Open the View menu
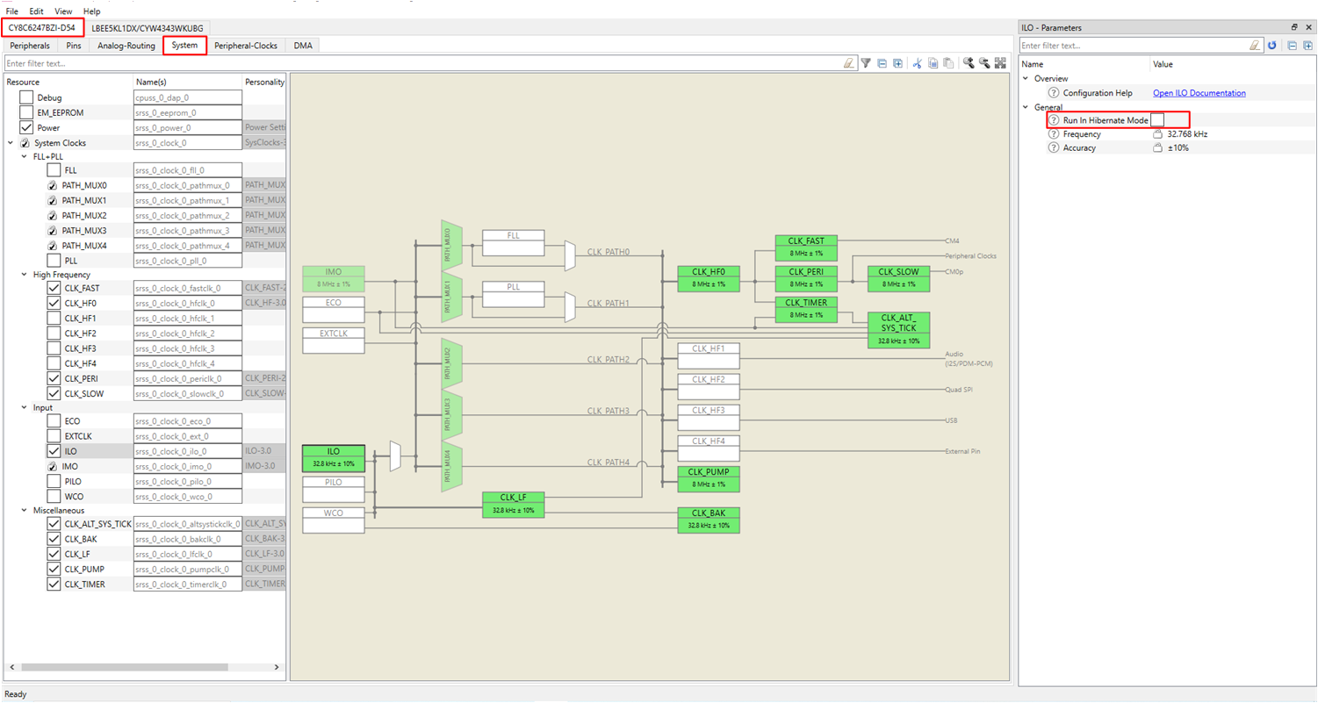 (x=63, y=11)
